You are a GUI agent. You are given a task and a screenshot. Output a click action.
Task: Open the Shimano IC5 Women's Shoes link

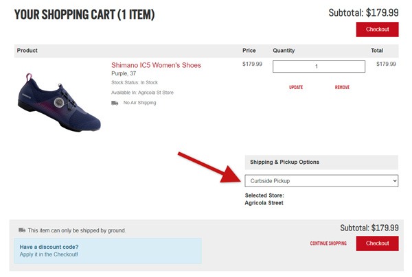click(156, 65)
